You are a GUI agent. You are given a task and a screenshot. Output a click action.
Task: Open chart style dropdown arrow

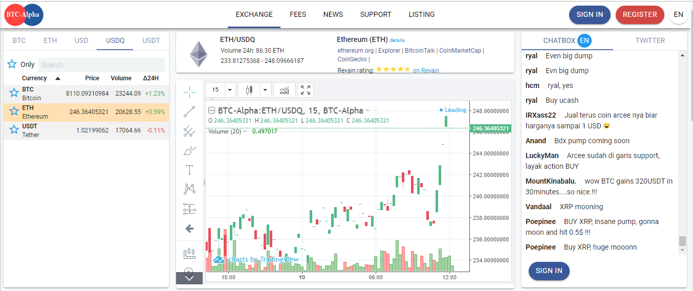pos(265,90)
